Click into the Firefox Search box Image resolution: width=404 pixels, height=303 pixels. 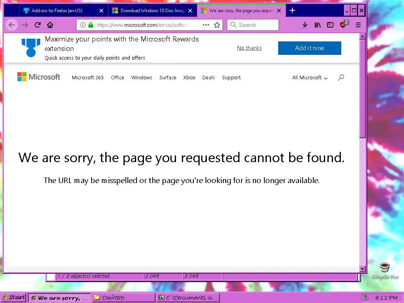(253, 25)
